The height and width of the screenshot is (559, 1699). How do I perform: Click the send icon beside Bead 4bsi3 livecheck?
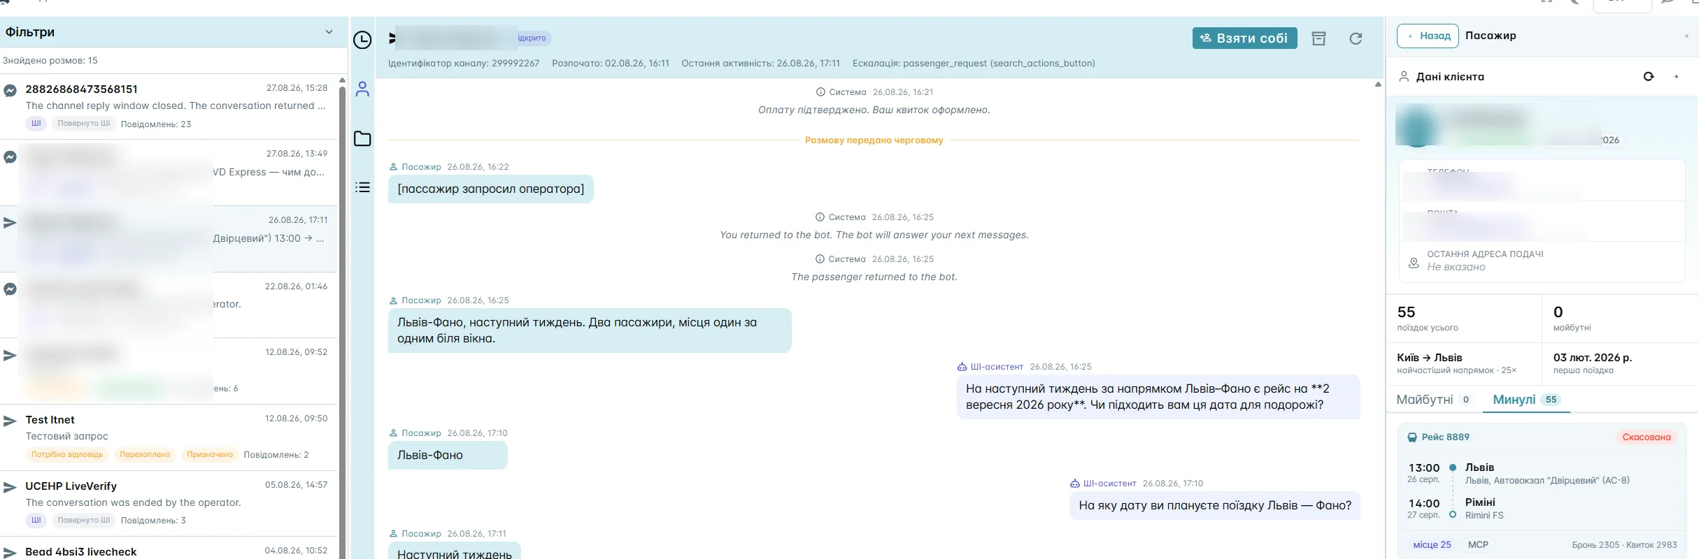[x=10, y=553]
